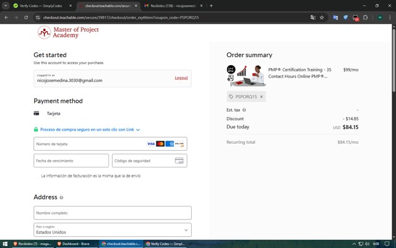Show hidden system tray icons
Image resolution: width=396 pixels, height=248 pixels.
pos(354,244)
